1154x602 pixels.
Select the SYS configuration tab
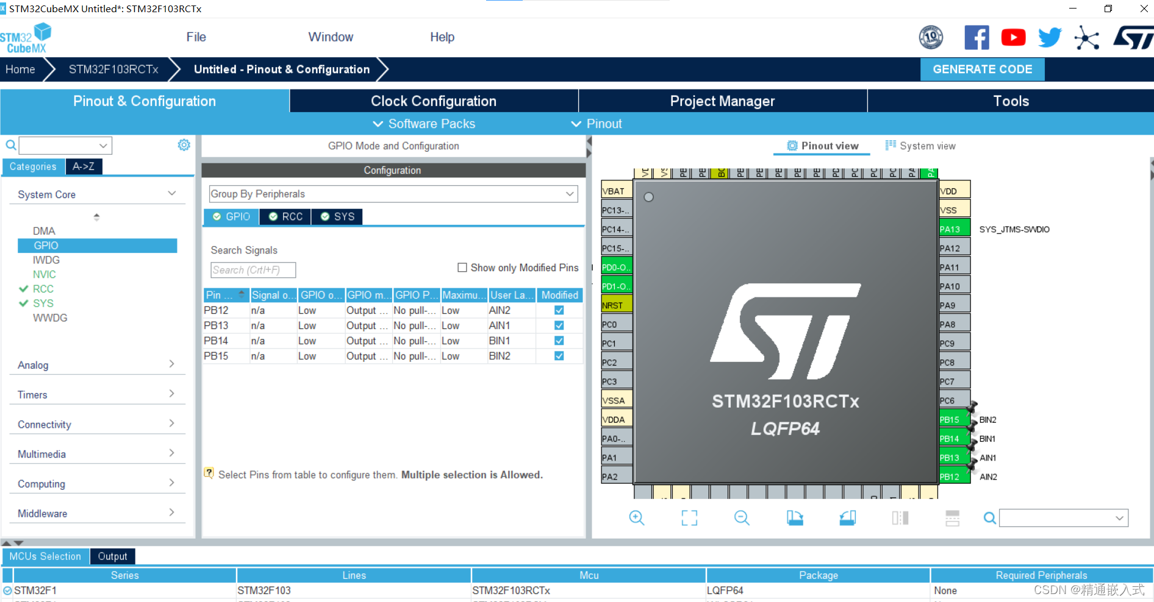click(x=337, y=217)
